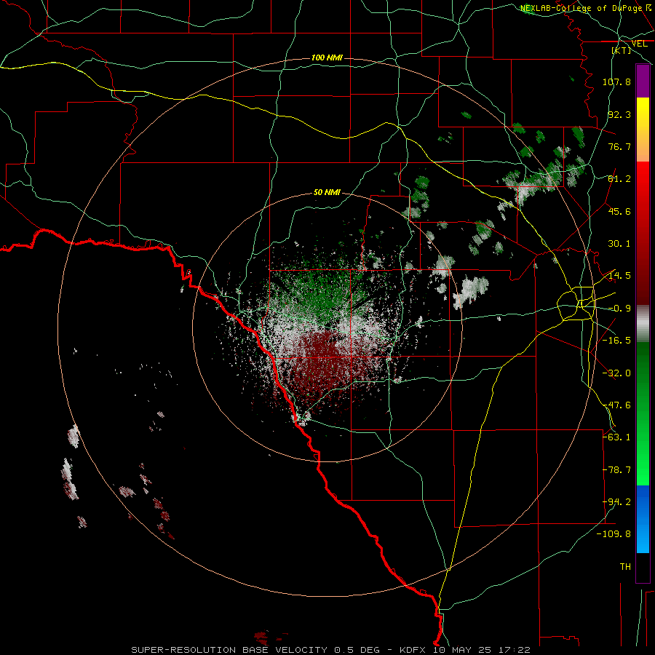Select the 14.5 legend value
Viewport: 655px width, 655px height.
coord(619,276)
